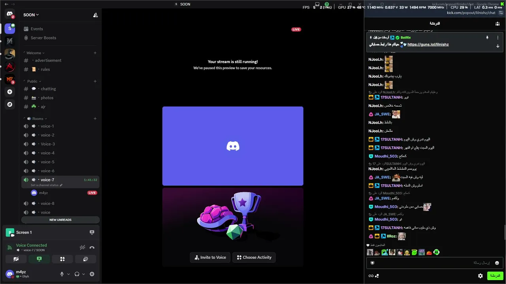Viewport: 506px width, 284px height.
Task: Click invite members icon next to SOON
Action: (95, 15)
